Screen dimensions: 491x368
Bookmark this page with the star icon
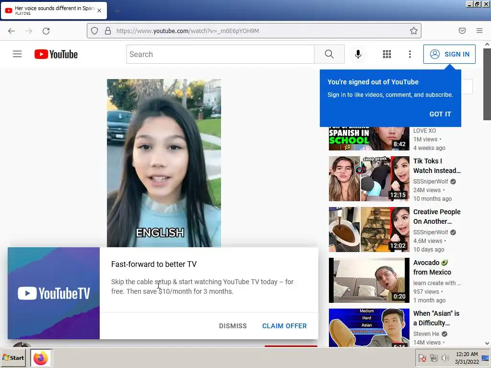click(x=414, y=31)
